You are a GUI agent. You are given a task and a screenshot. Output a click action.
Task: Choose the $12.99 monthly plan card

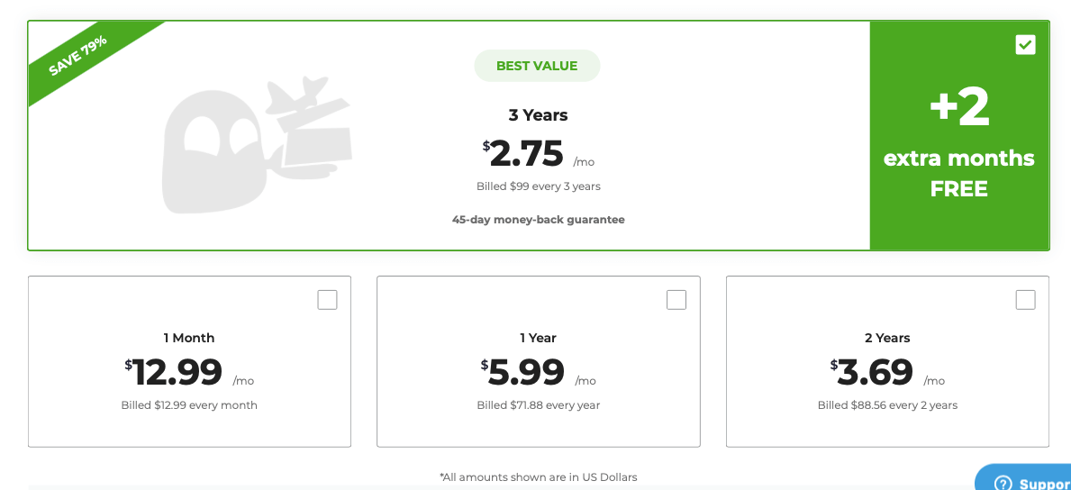189,361
